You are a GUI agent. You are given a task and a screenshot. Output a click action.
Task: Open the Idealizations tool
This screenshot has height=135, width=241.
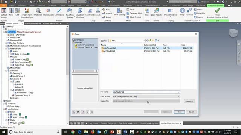[x=48, y=12]
